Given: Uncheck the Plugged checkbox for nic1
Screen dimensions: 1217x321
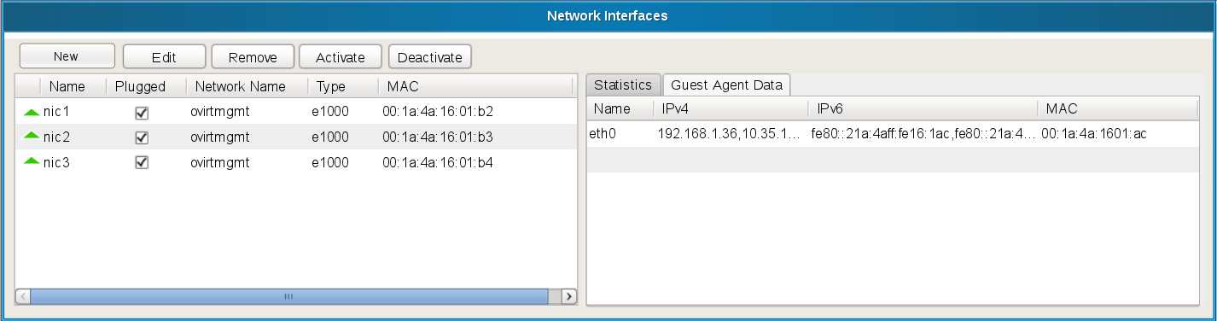Looking at the screenshot, I should pos(143,112).
